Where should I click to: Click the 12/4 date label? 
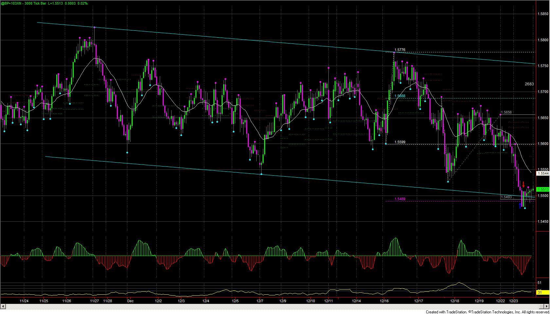pyautogui.click(x=206, y=301)
